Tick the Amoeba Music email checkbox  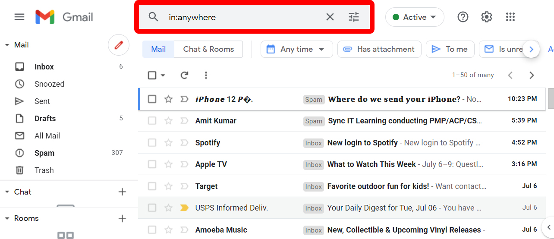(152, 230)
